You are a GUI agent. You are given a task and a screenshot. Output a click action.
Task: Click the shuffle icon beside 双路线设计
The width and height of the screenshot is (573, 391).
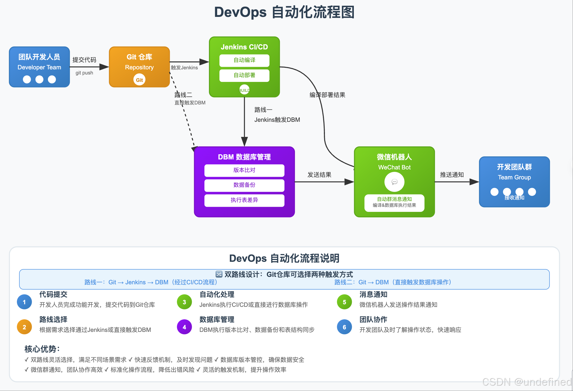click(219, 274)
